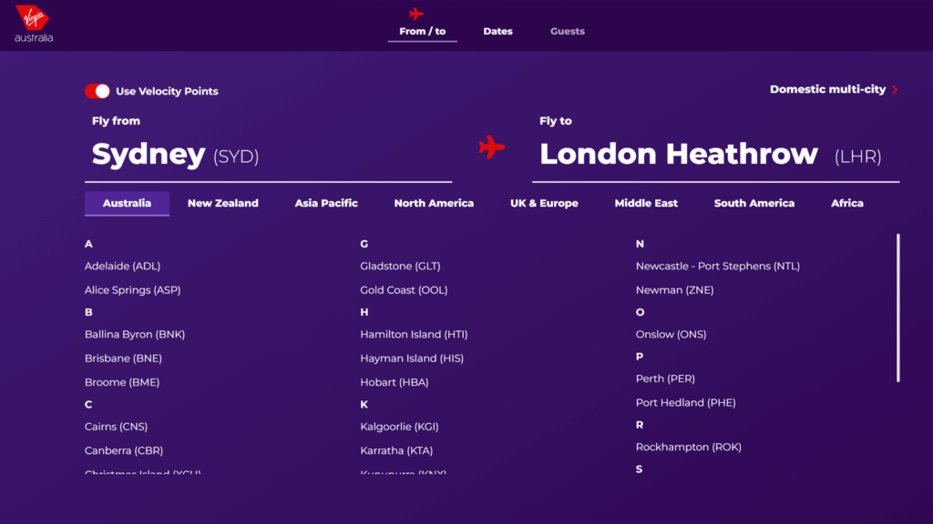The width and height of the screenshot is (933, 524).
Task: Choose Adelaide (ADL) from the list
Action: click(x=122, y=267)
